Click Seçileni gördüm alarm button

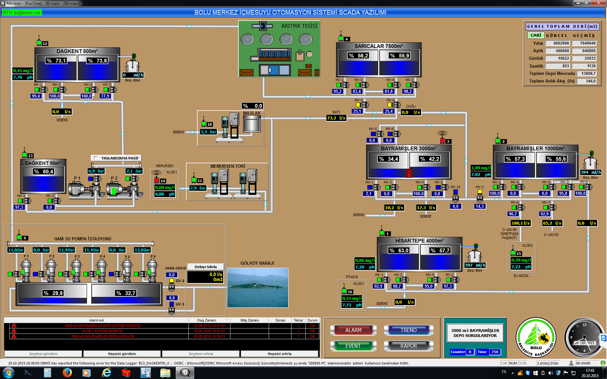click(43, 354)
